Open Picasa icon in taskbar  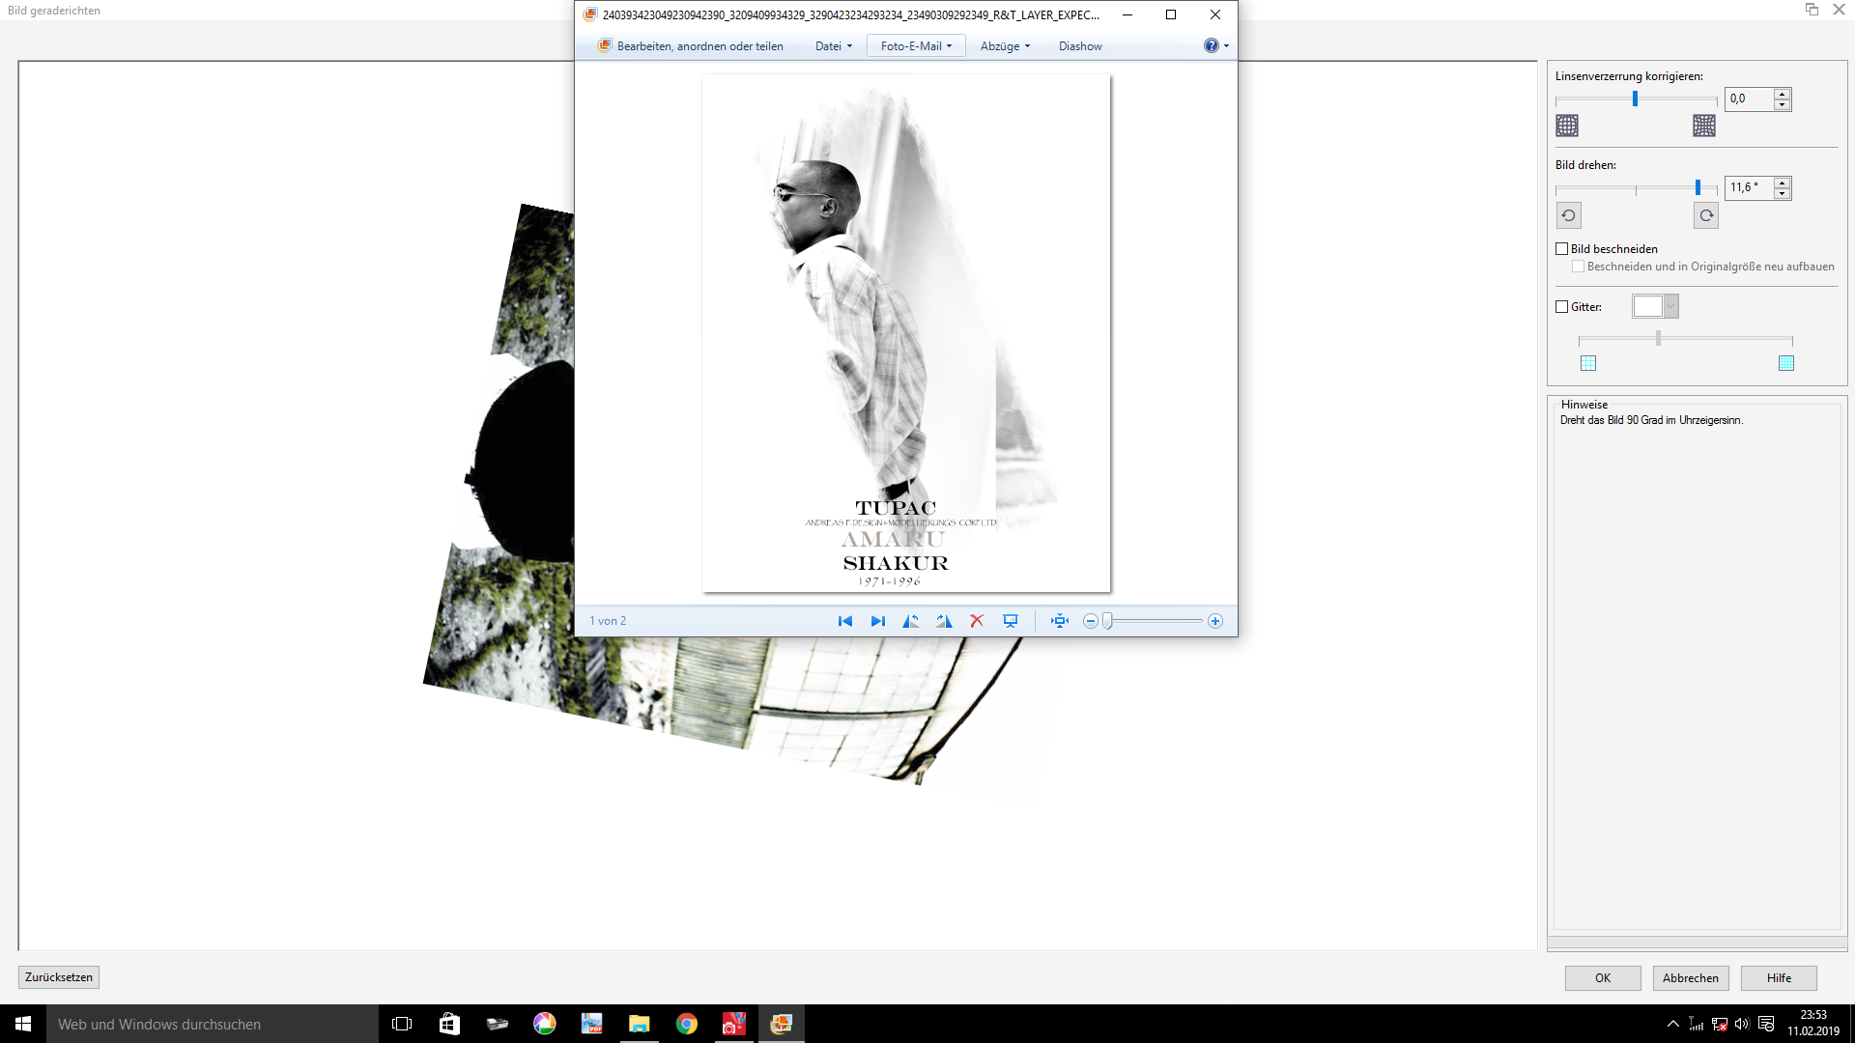point(544,1024)
